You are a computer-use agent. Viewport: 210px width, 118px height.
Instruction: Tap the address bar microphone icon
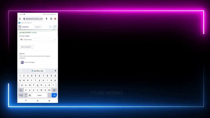(47, 19)
